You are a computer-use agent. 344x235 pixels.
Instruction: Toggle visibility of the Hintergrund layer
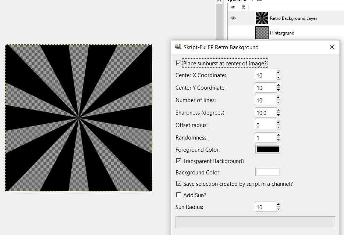(x=233, y=33)
